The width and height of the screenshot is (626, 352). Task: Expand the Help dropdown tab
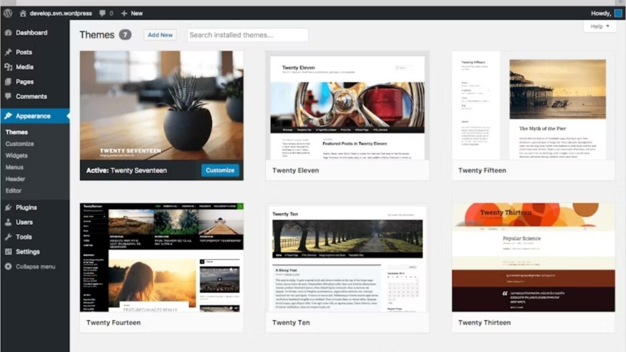pos(599,26)
